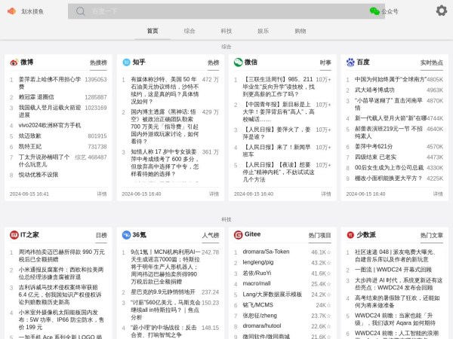This screenshot has height=339, width=453.
Task: Click the 知乎 logo icon
Action: tap(126, 63)
